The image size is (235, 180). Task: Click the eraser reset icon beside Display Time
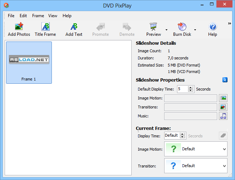tap(223, 136)
